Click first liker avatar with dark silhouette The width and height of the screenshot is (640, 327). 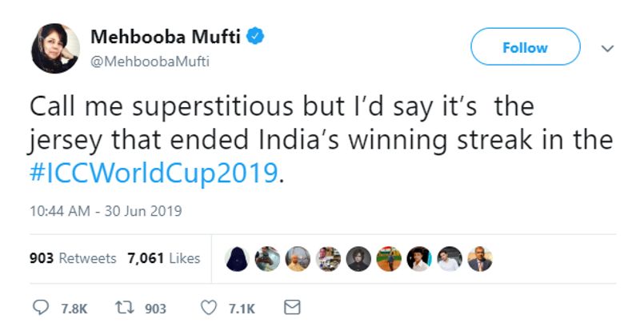(x=235, y=258)
